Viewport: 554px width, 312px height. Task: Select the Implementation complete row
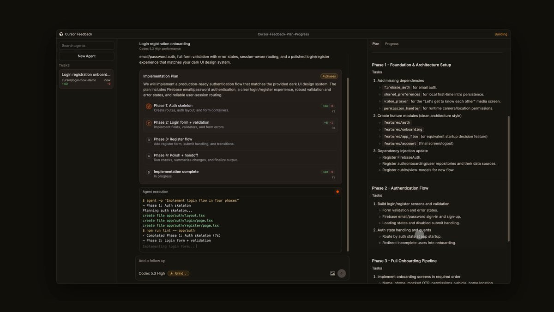(241, 174)
